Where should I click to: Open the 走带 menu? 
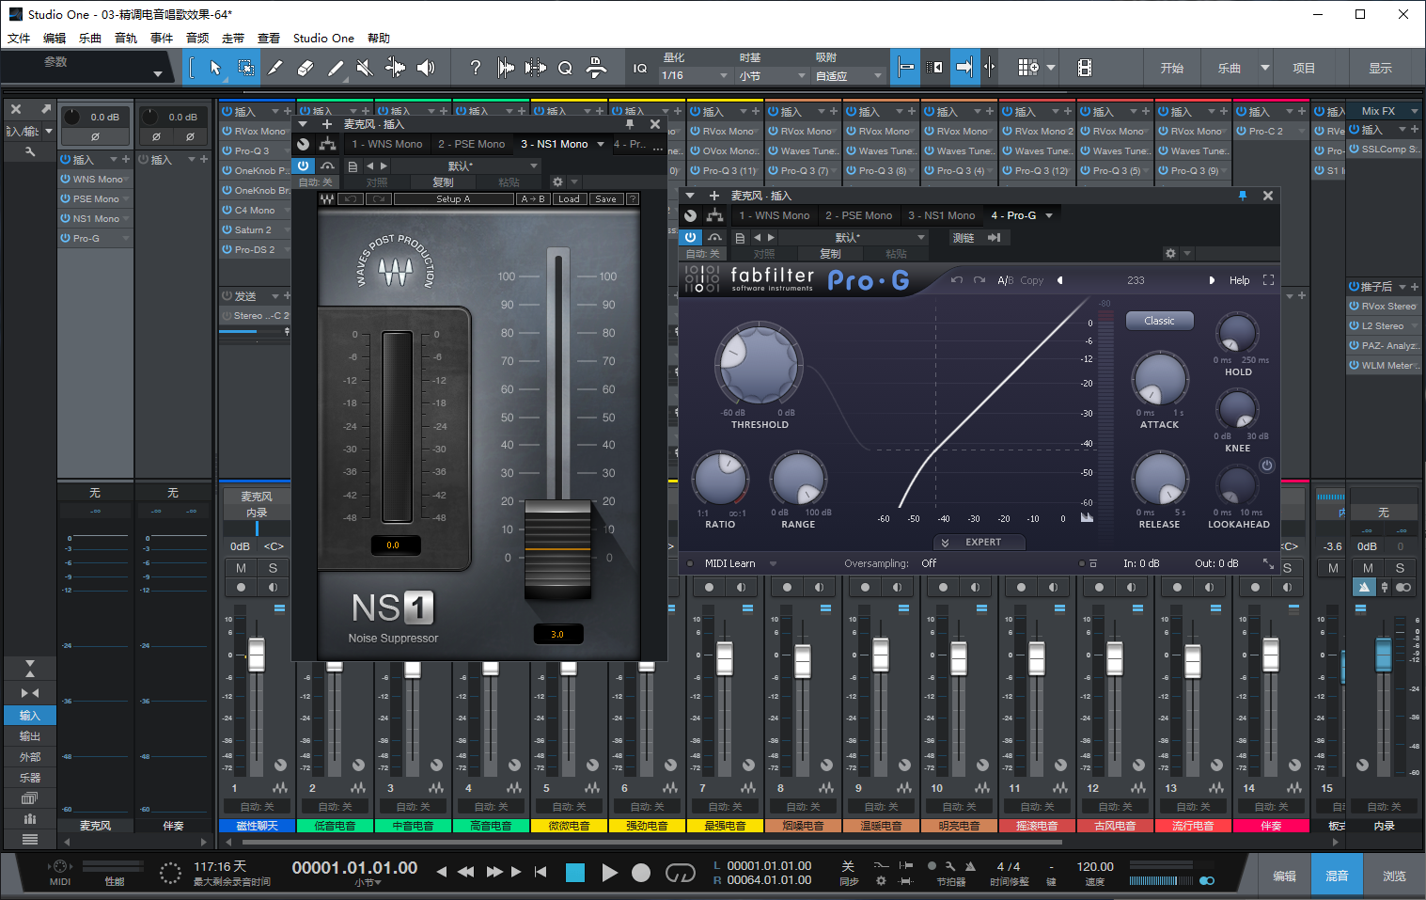pos(233,39)
